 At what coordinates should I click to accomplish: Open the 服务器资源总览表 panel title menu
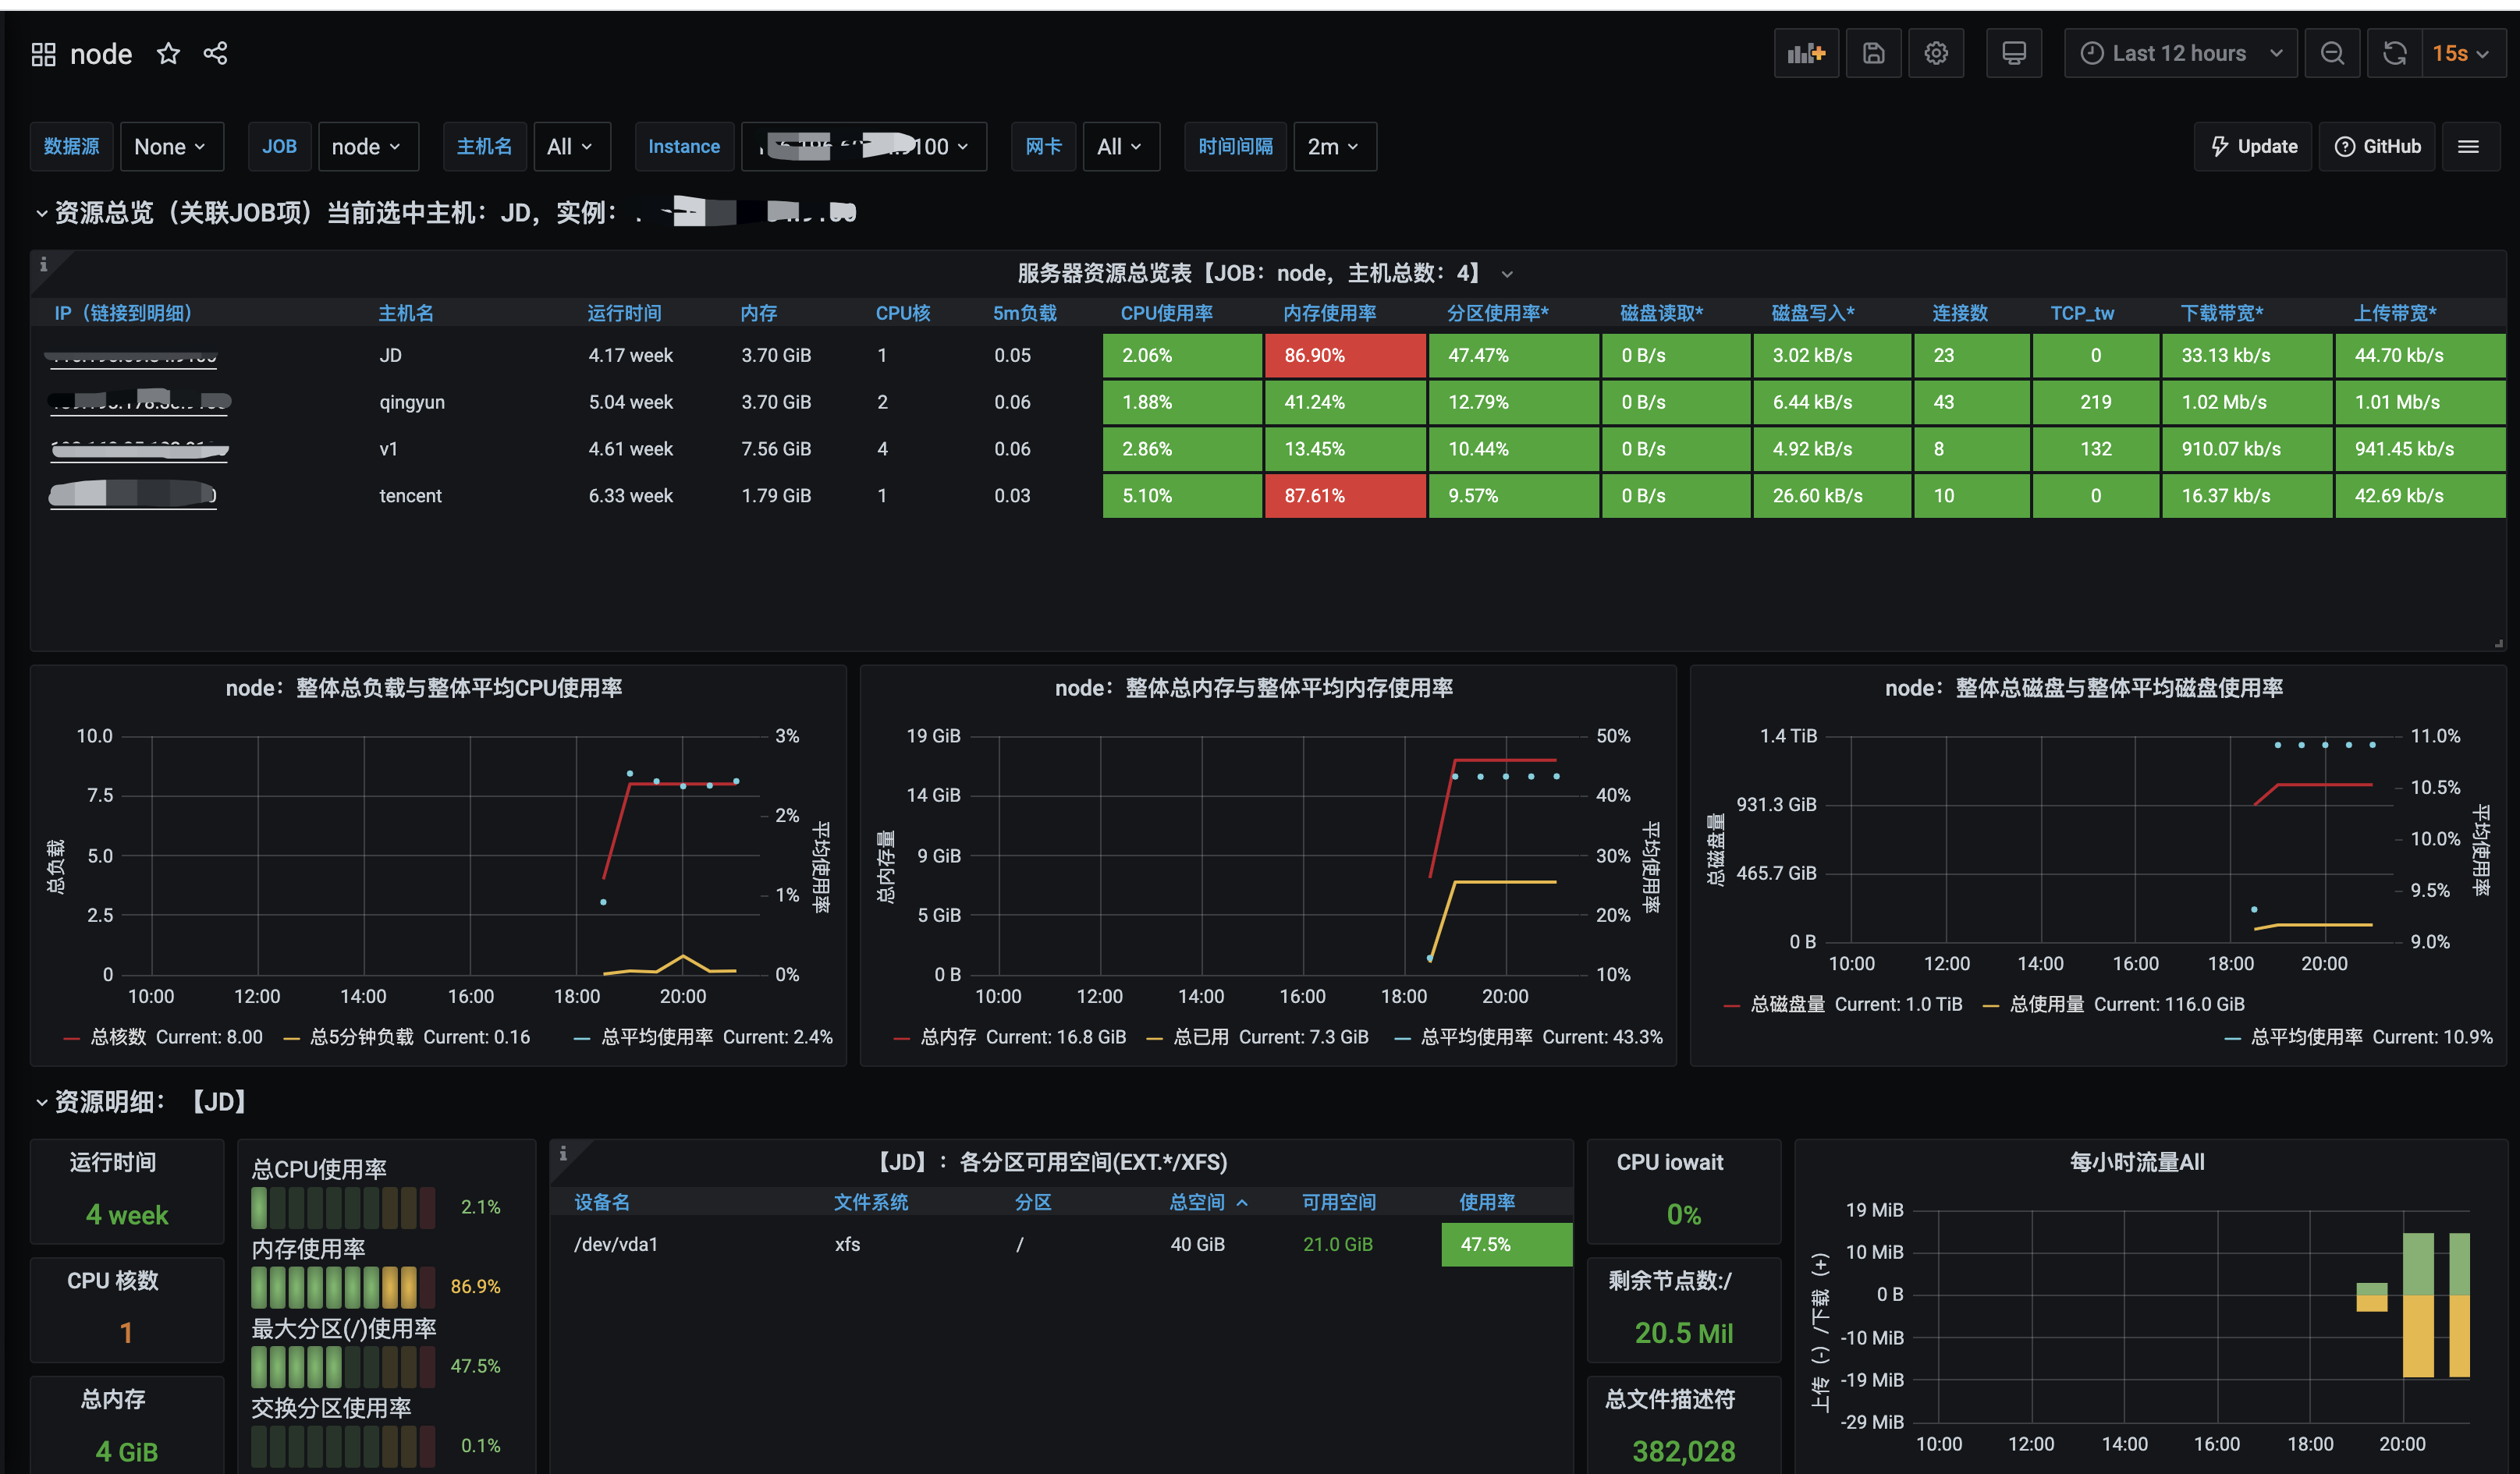[1250, 274]
